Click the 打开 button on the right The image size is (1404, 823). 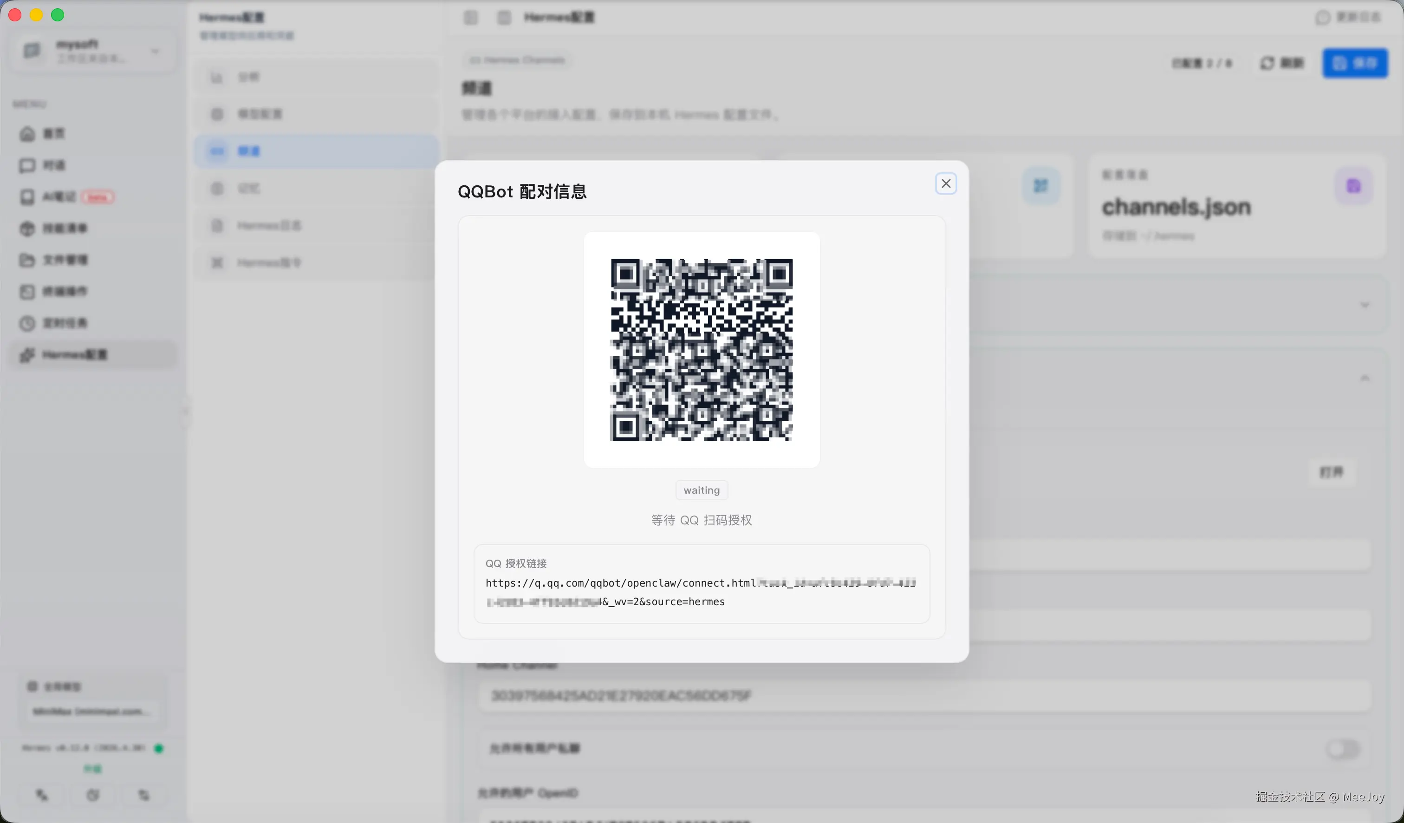pyautogui.click(x=1331, y=472)
